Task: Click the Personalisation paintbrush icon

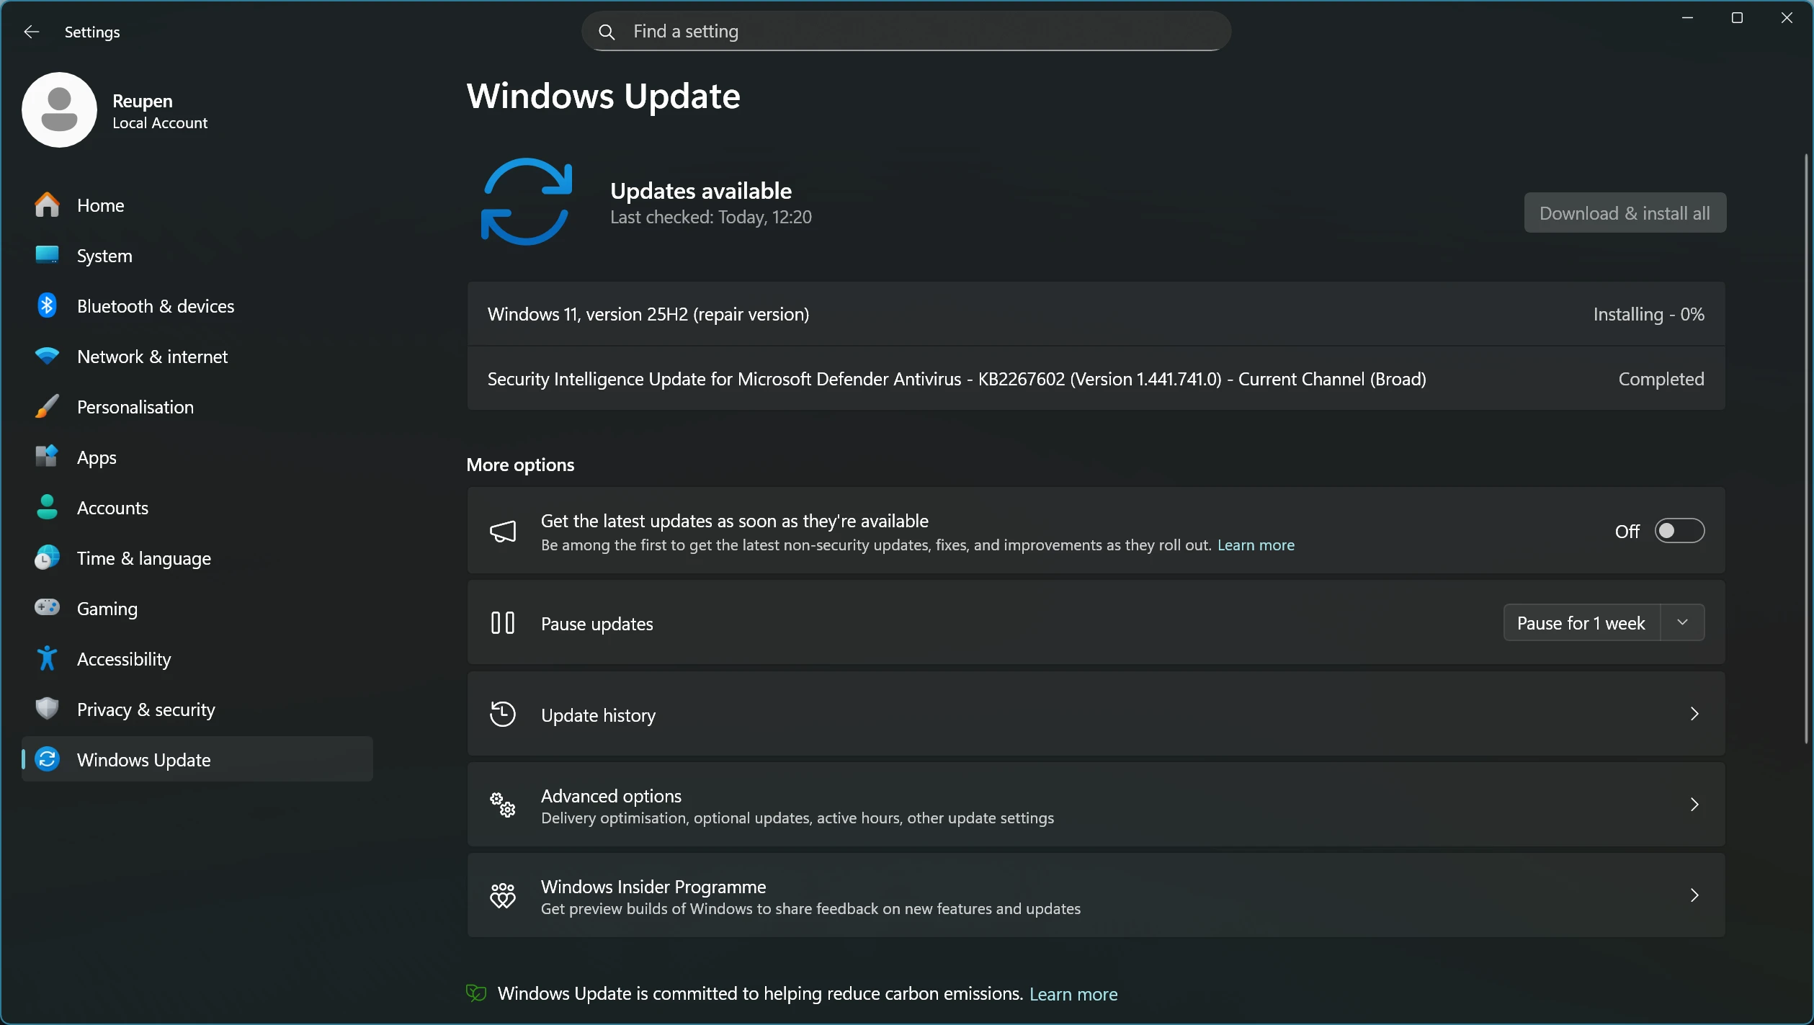Action: click(45, 406)
